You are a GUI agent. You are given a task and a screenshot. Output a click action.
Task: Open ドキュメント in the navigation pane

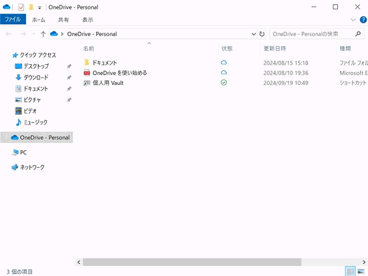(x=35, y=89)
